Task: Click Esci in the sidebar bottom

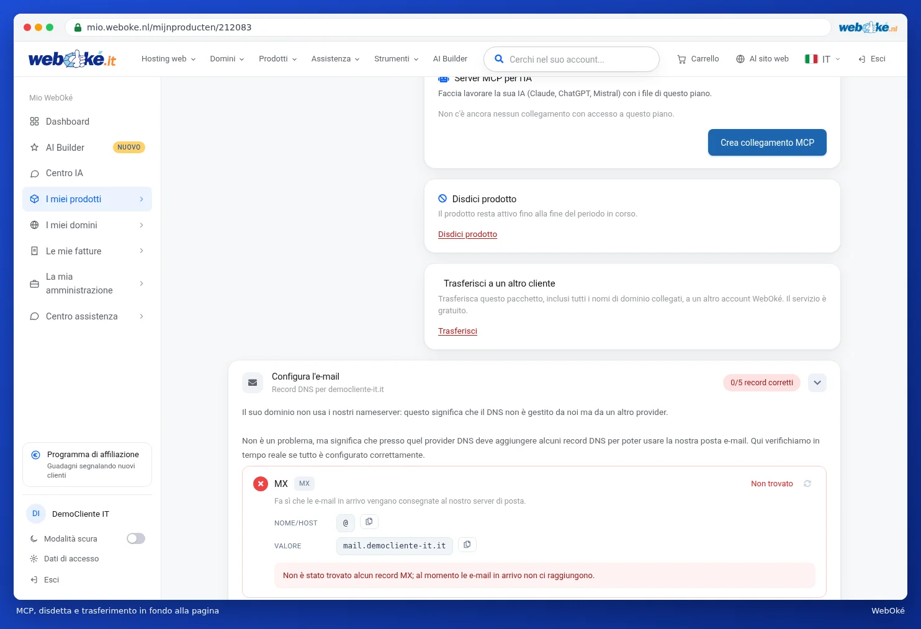Action: (45, 580)
